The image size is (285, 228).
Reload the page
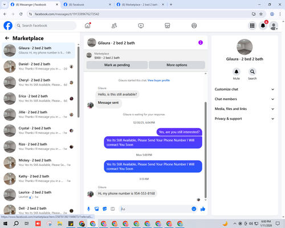pos(21,14)
